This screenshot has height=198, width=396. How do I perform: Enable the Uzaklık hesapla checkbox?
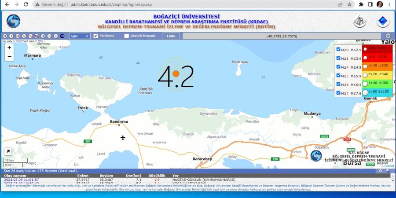click(127, 36)
